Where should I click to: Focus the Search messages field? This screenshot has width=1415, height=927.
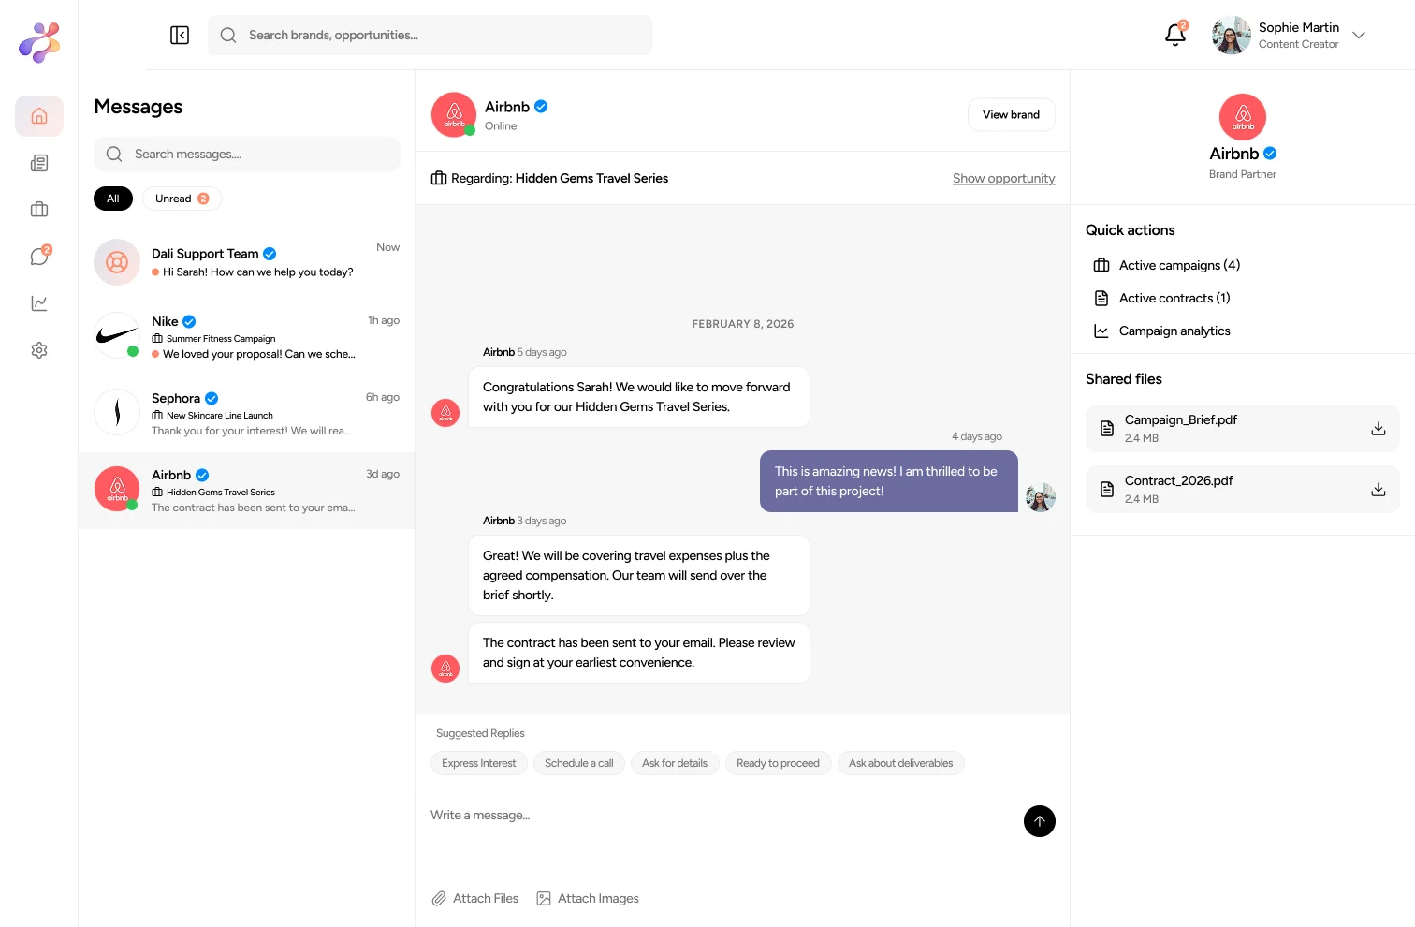(x=247, y=154)
